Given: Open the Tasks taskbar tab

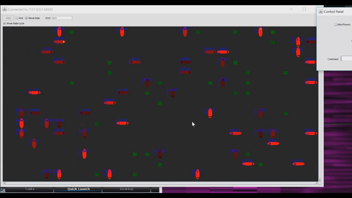Looking at the screenshot, I should [30, 189].
